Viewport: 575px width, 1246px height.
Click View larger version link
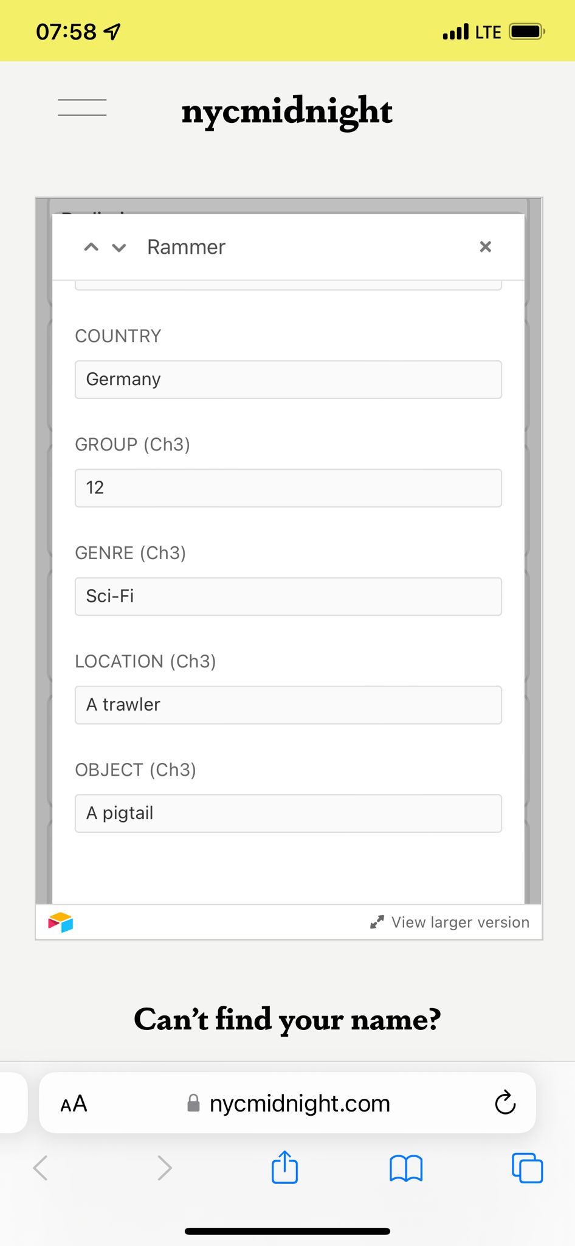[460, 922]
